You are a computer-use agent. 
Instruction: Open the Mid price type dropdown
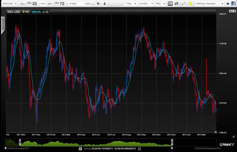coord(161,3)
